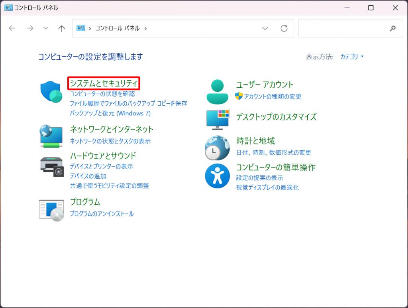
Task: Open プログラム category heading
Action: pyautogui.click(x=85, y=202)
